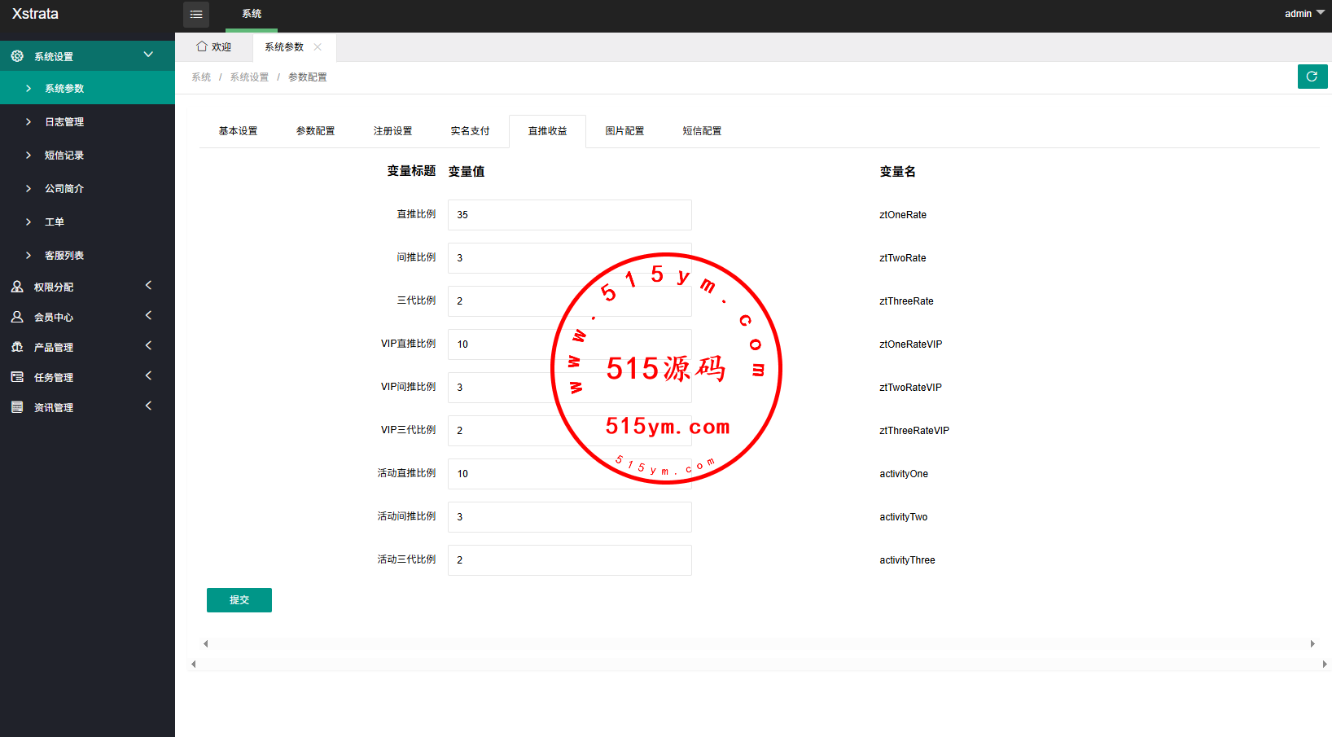
Task: Click the 直推比例 value input field
Action: 569,215
